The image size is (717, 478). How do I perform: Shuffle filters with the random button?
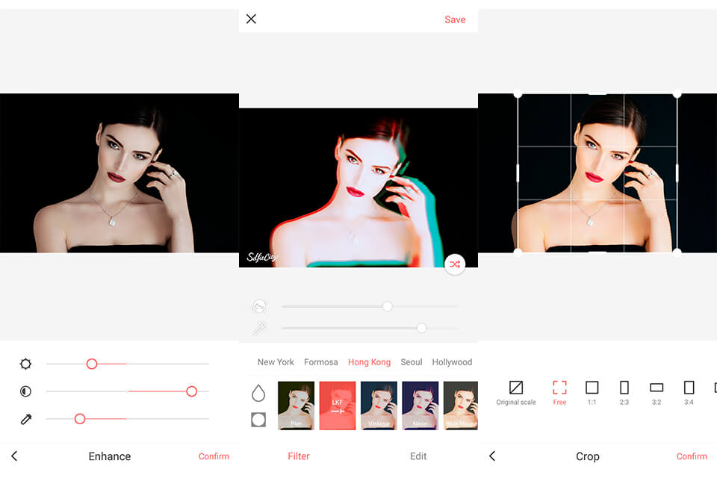point(455,264)
